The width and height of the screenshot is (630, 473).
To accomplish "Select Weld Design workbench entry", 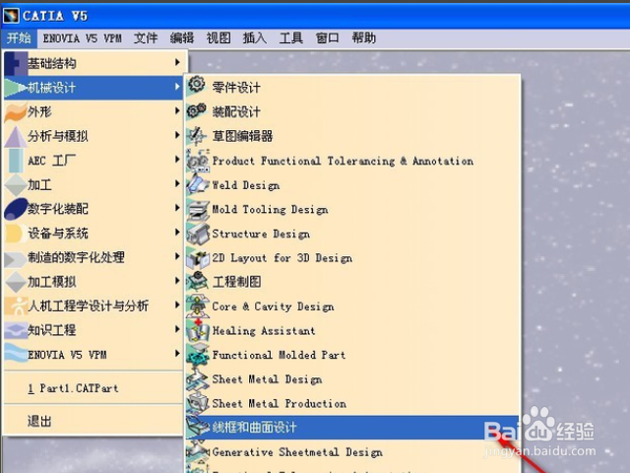I will 352,185.
